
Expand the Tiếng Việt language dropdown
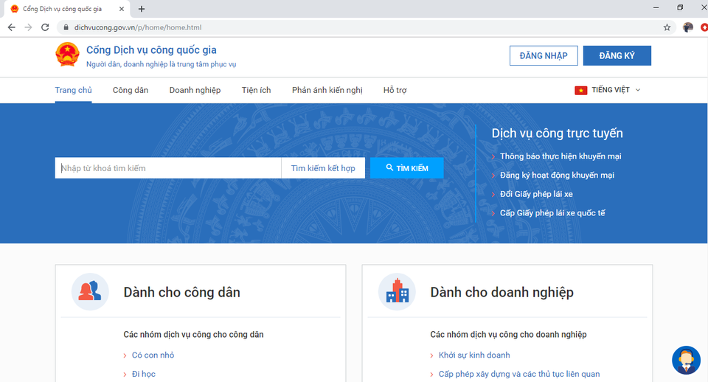608,90
